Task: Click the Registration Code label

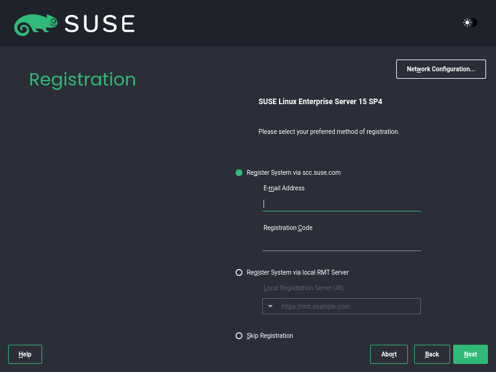Action: click(288, 228)
